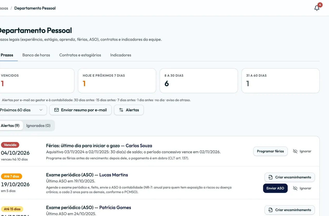Click Enviar ASO for Lucas Martins
Viewport: 329px width, 216px height.
(x=275, y=188)
